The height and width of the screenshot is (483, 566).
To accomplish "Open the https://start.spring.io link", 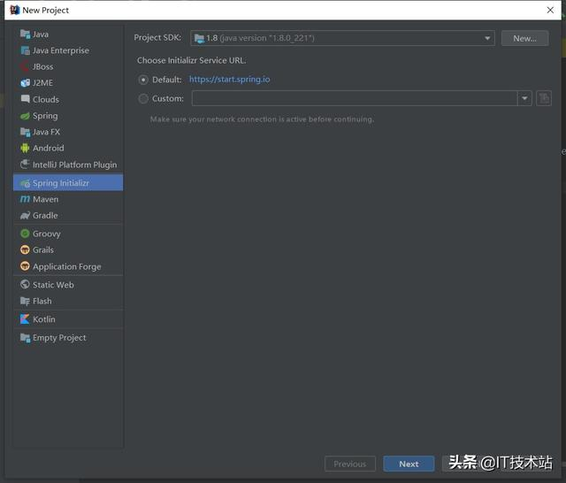I will [230, 79].
